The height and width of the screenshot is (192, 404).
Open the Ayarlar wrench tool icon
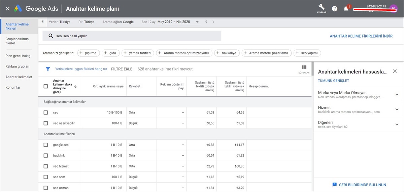click(321, 7)
